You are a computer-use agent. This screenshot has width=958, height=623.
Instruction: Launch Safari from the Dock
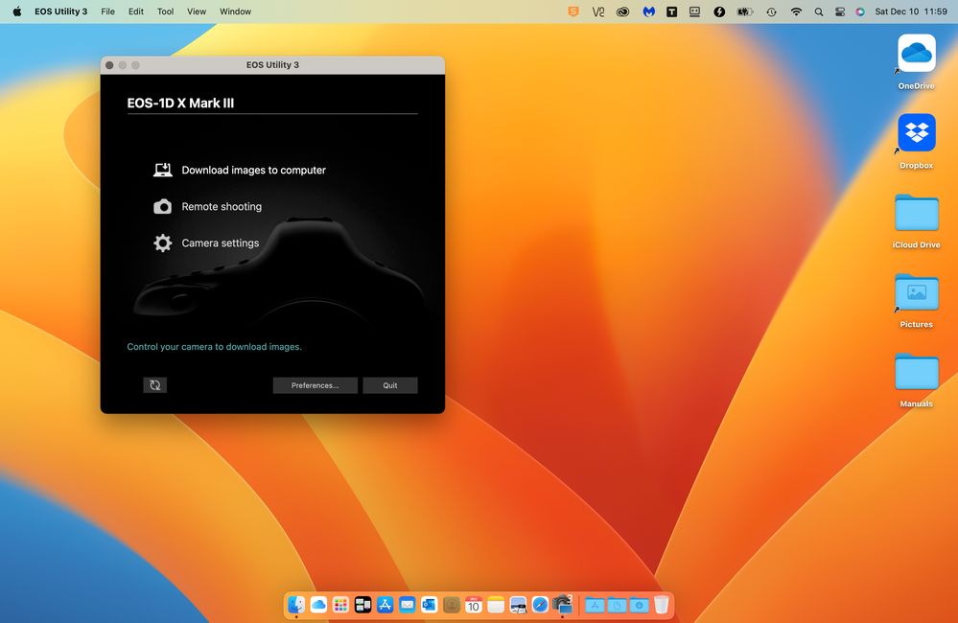pyautogui.click(x=540, y=605)
